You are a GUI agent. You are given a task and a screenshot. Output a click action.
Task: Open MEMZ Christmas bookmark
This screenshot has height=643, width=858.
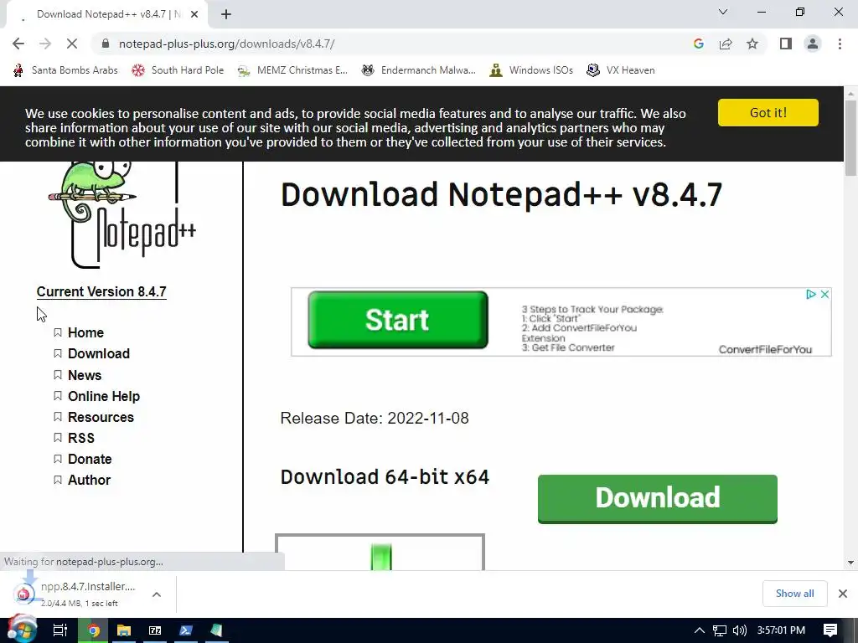point(292,70)
